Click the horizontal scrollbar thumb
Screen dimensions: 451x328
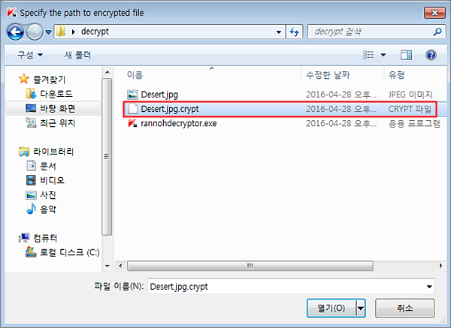pyautogui.click(x=250, y=266)
